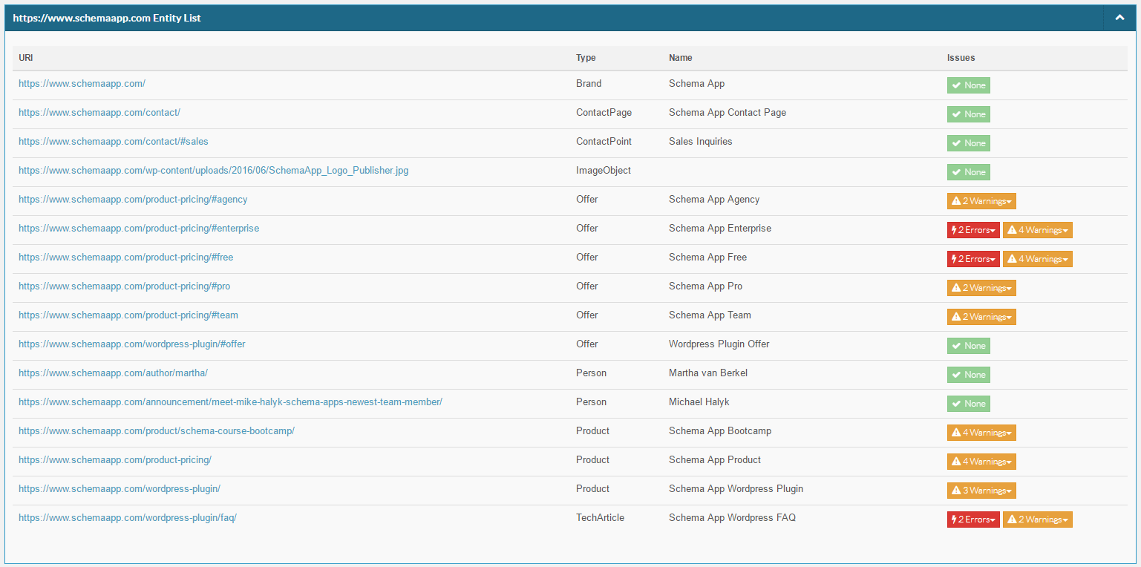Screen dimensions: 1141x567
Task: Collapse the Entity List panel with chevron
Action: [1119, 18]
